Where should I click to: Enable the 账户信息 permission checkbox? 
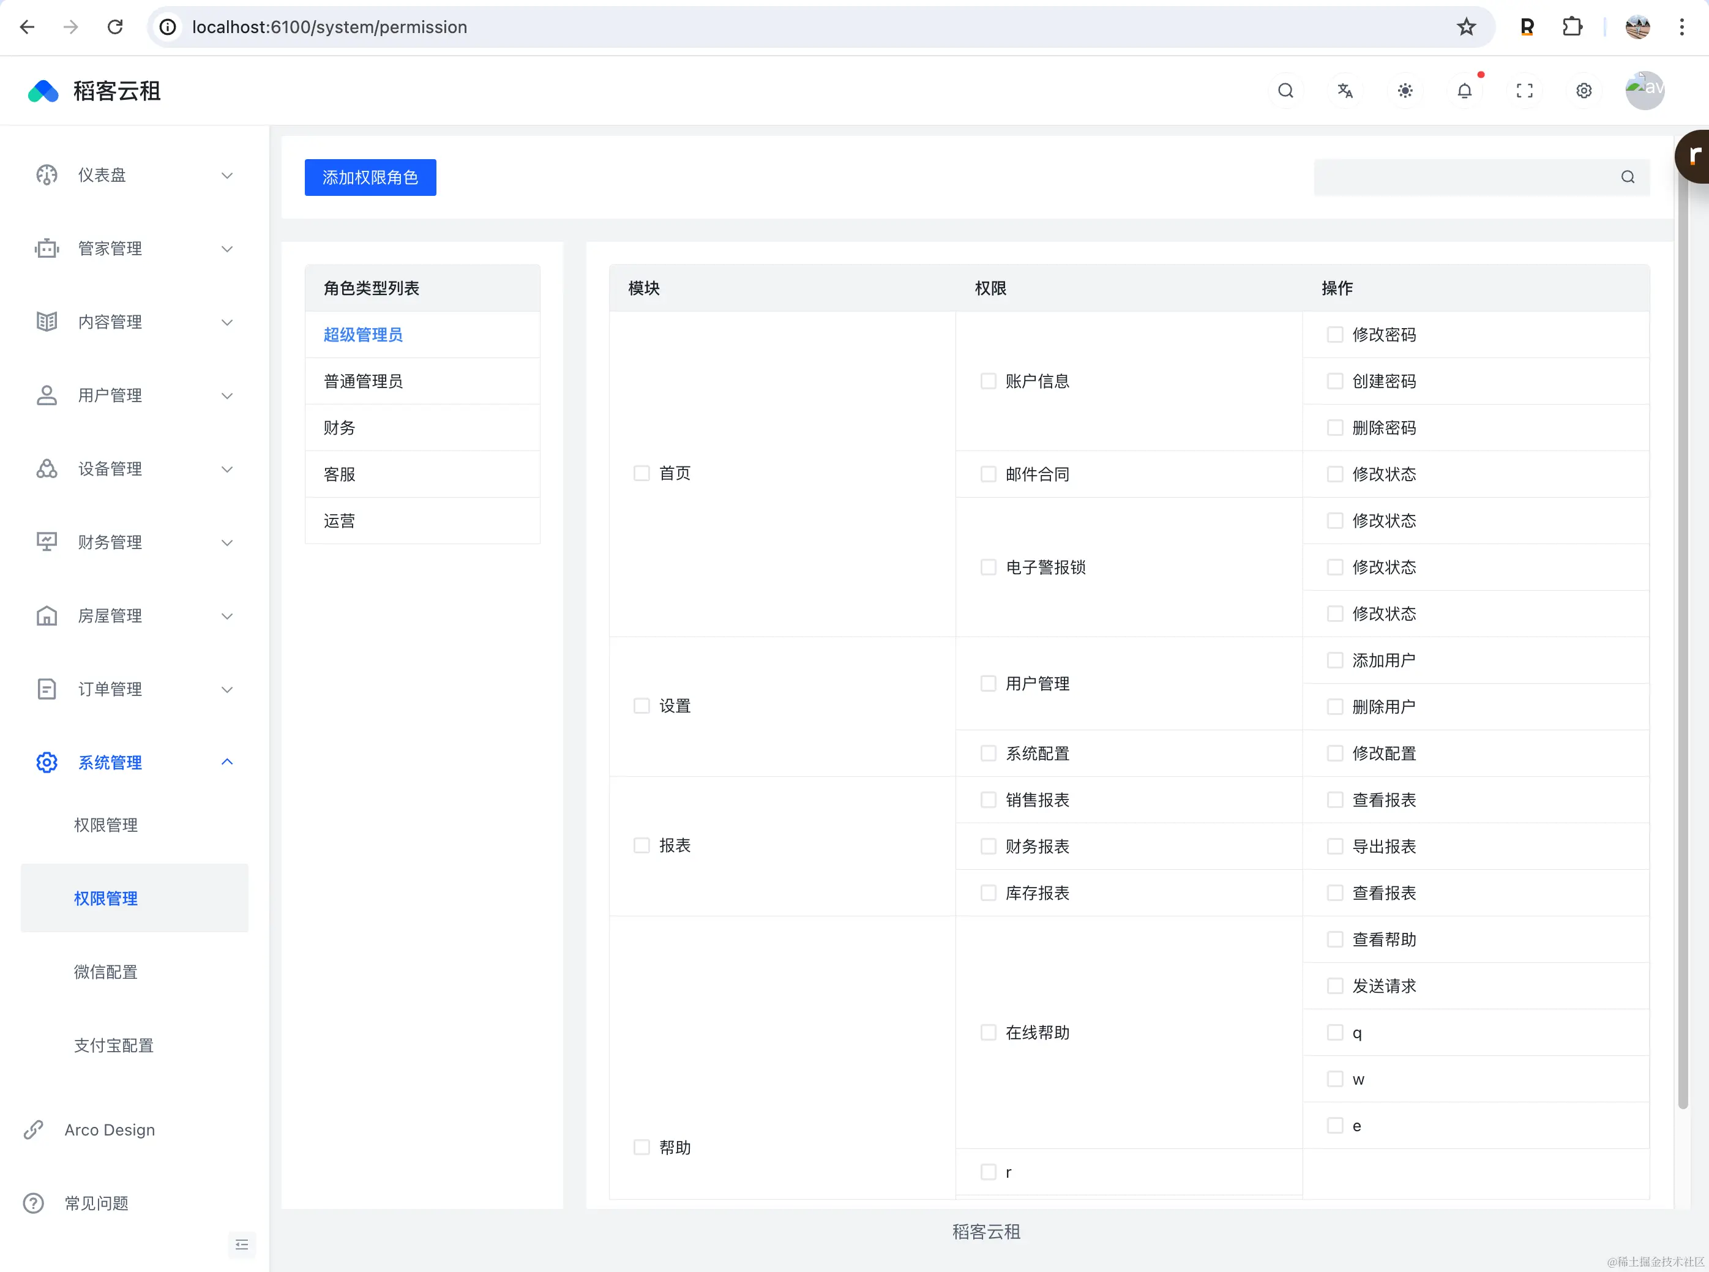[988, 381]
